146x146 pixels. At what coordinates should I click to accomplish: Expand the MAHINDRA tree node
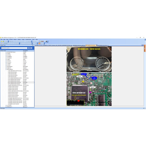[6, 67]
